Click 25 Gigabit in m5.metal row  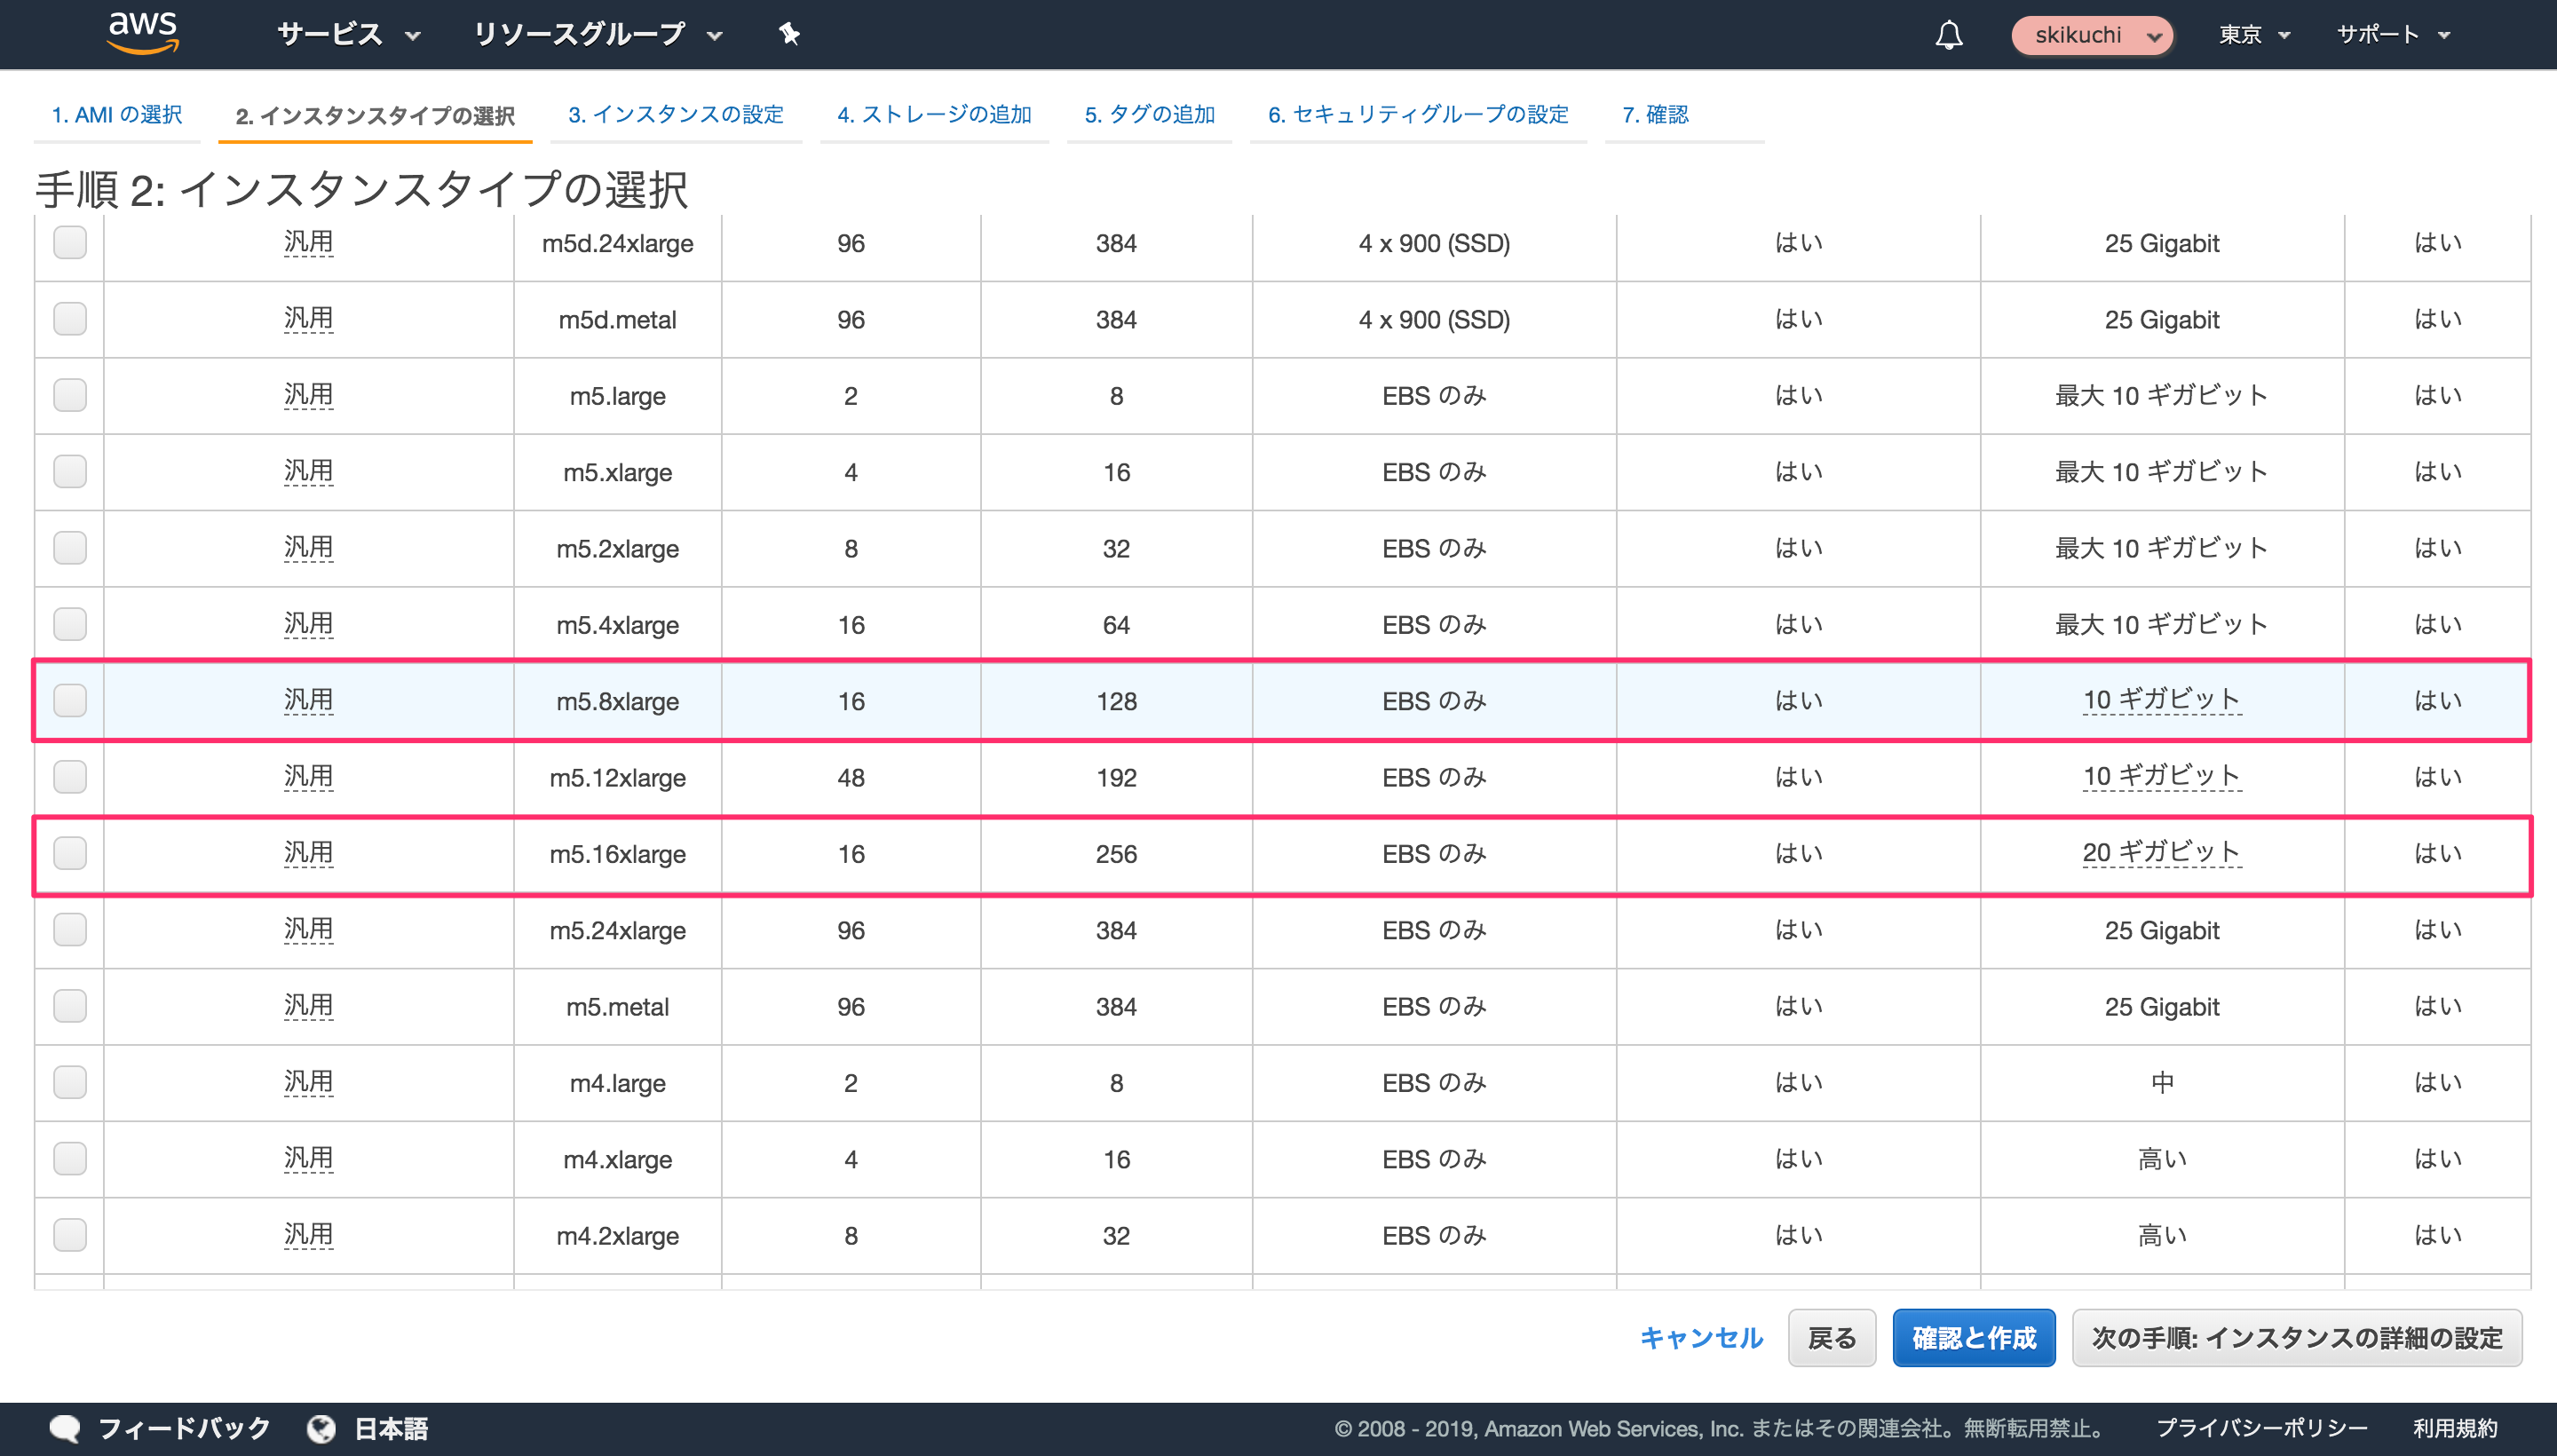[2162, 1007]
